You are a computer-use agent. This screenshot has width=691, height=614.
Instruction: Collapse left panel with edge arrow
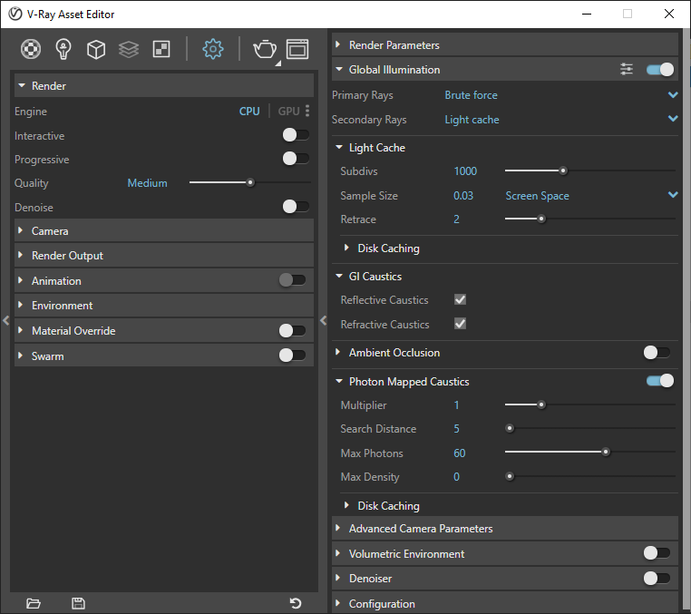5,320
